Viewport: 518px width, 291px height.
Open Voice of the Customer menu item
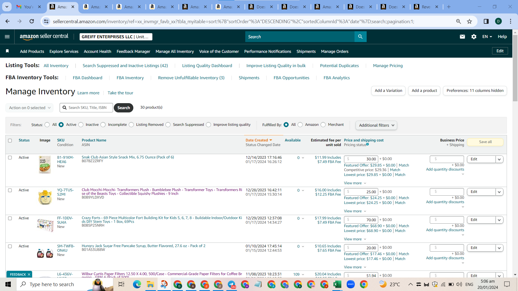coord(219,51)
